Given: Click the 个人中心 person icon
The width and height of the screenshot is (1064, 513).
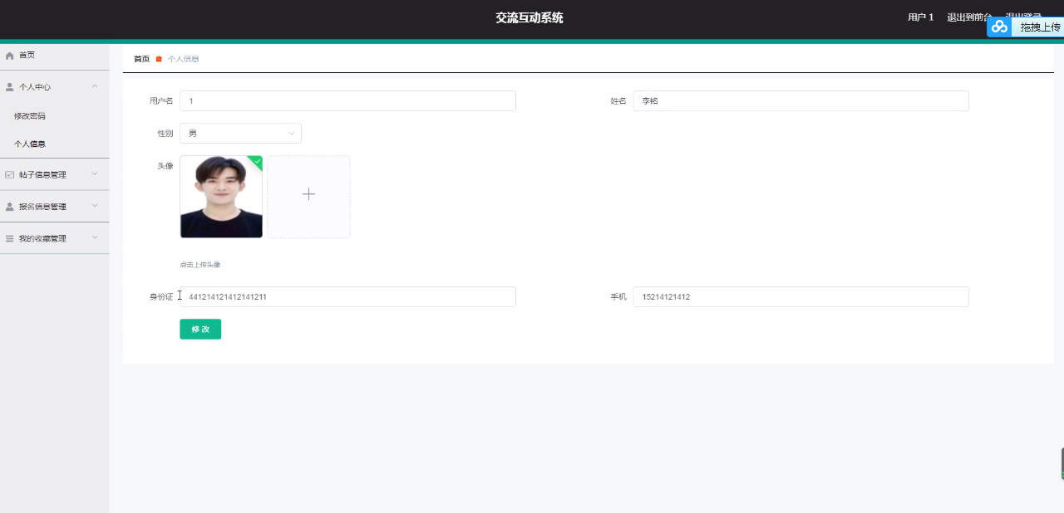Looking at the screenshot, I should [10, 87].
